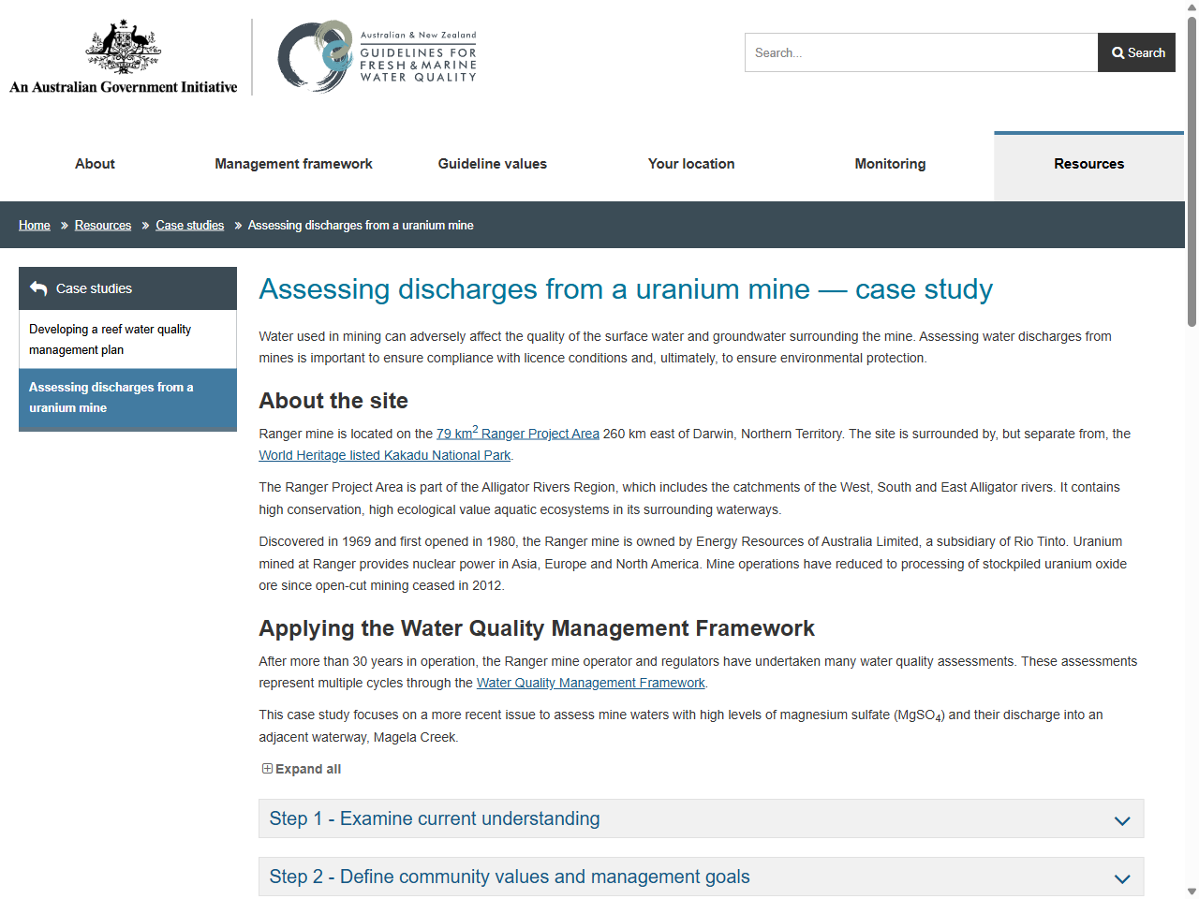Screen dimensions: 1199x899
Task: Open the Water Quality Management Framework link
Action: 590,683
